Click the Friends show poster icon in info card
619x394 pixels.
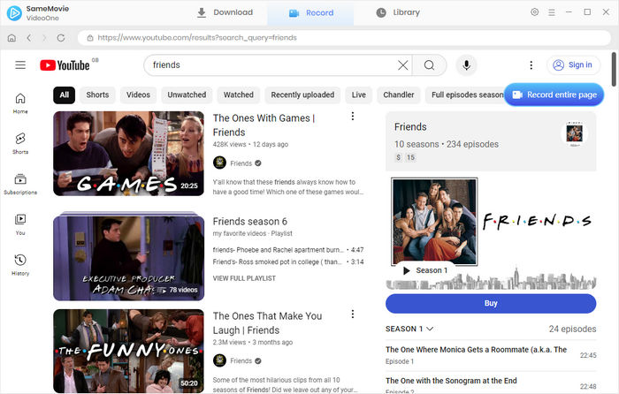(575, 134)
